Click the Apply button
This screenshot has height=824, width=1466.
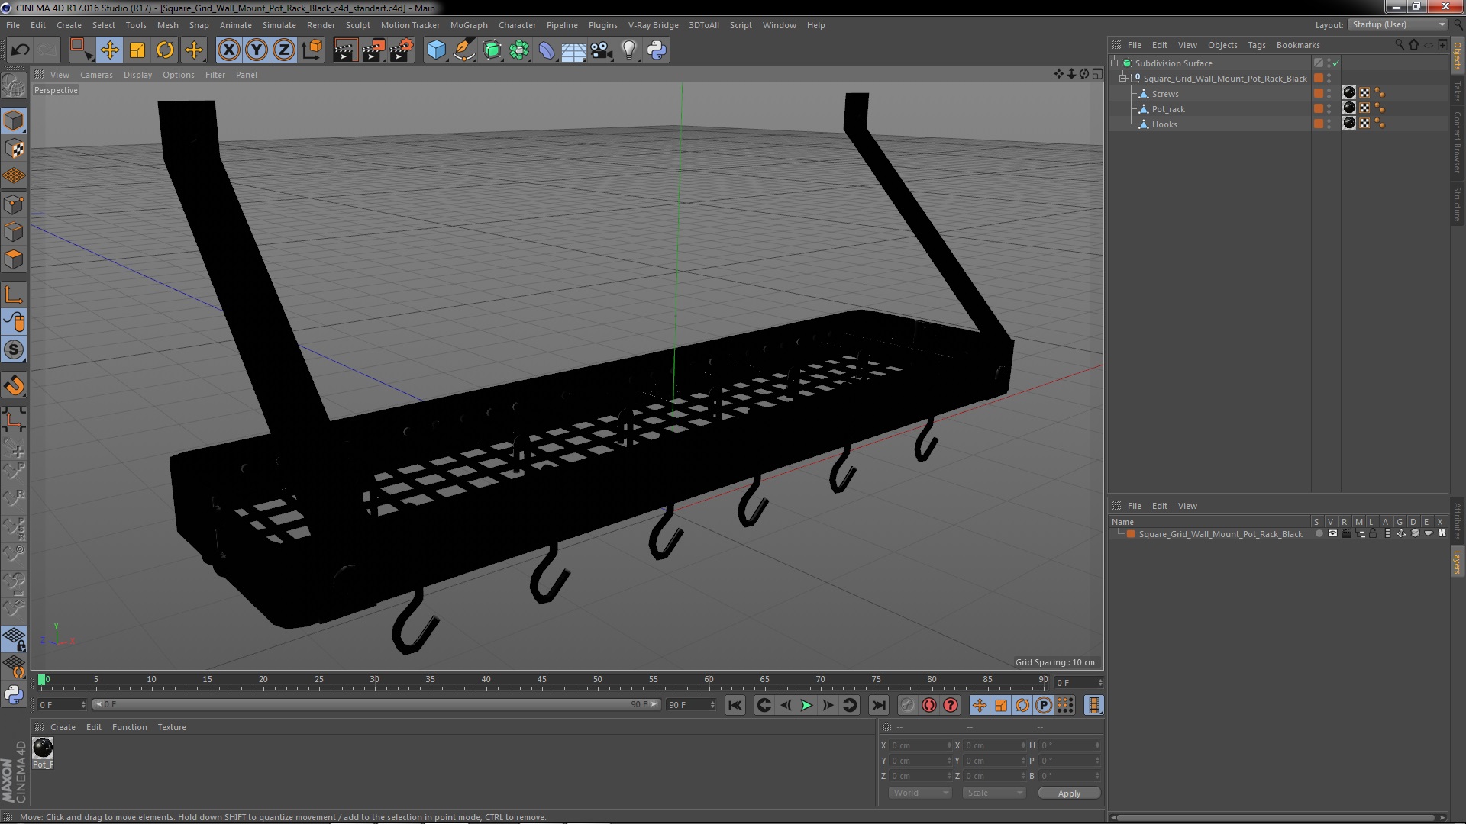point(1068,793)
